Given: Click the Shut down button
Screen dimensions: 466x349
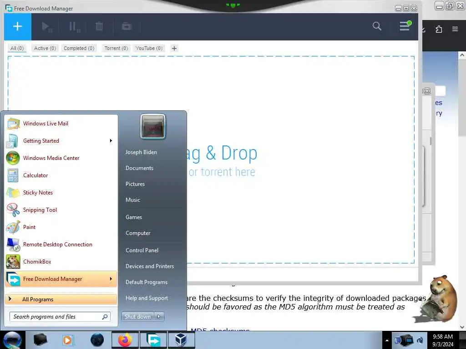Looking at the screenshot, I should (137, 317).
